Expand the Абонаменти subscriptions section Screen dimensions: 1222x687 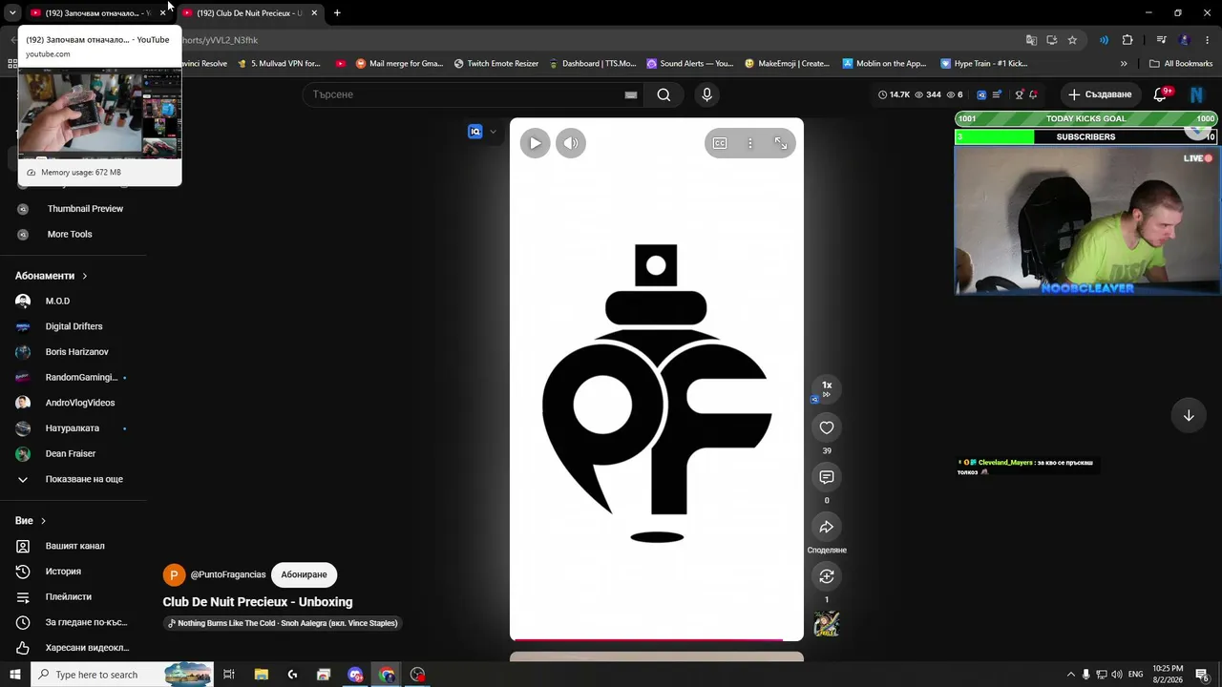click(x=52, y=276)
